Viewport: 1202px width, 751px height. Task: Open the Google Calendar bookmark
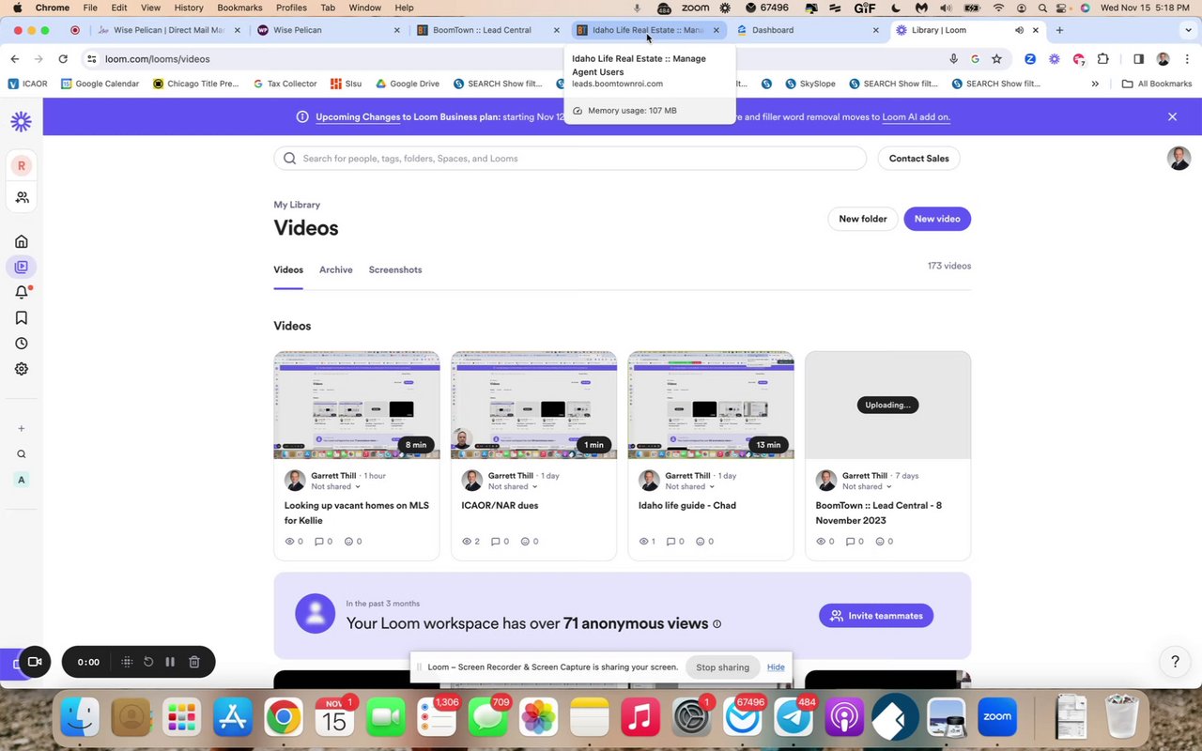pyautogui.click(x=100, y=84)
